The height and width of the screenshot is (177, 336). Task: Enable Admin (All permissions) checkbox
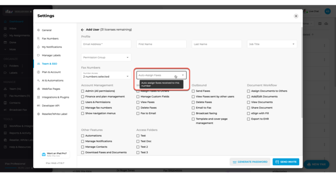tap(83, 91)
